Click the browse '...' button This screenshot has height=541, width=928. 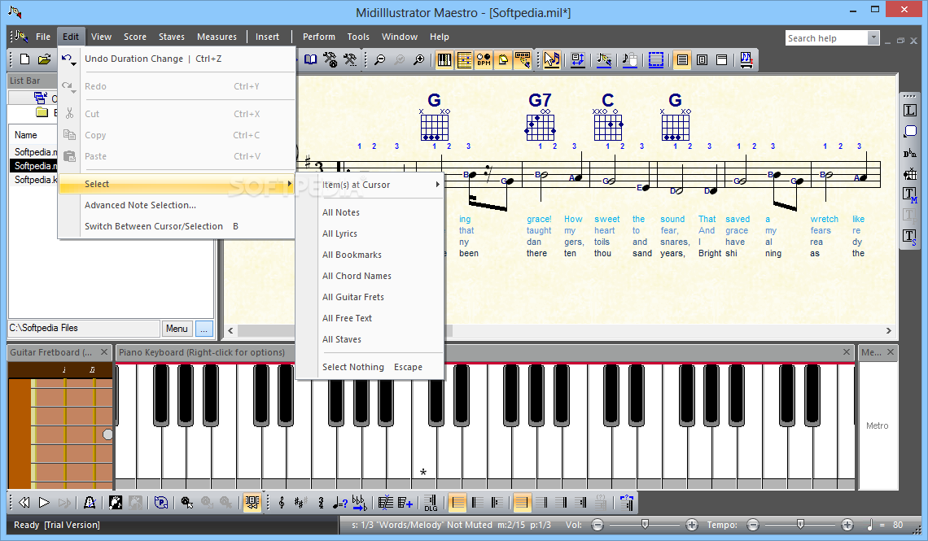204,329
